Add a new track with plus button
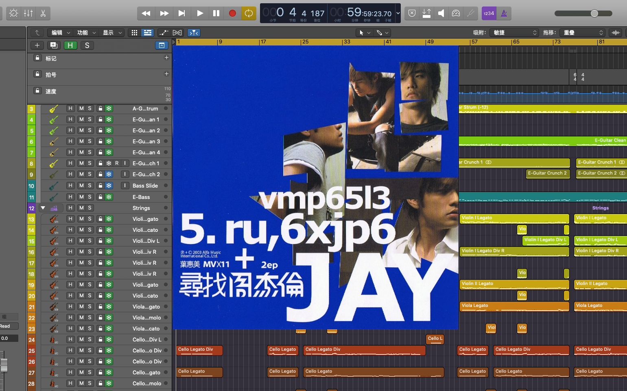This screenshot has height=391, width=627. (37, 45)
